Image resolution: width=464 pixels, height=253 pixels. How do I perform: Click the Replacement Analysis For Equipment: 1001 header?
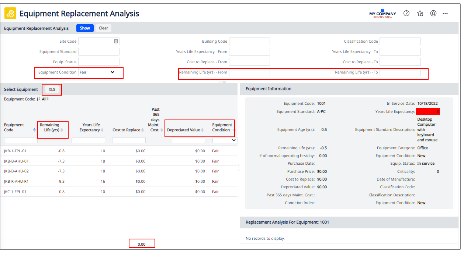click(287, 222)
